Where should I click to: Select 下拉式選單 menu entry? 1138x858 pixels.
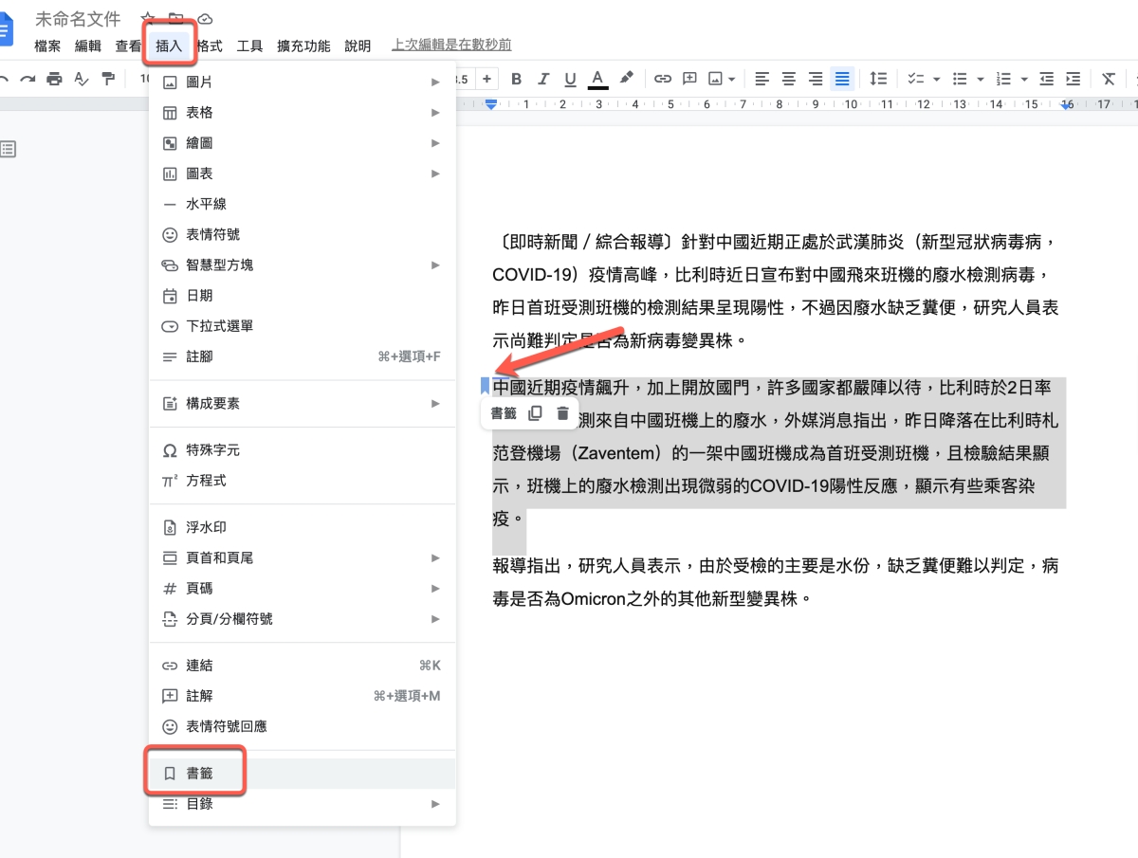click(303, 326)
